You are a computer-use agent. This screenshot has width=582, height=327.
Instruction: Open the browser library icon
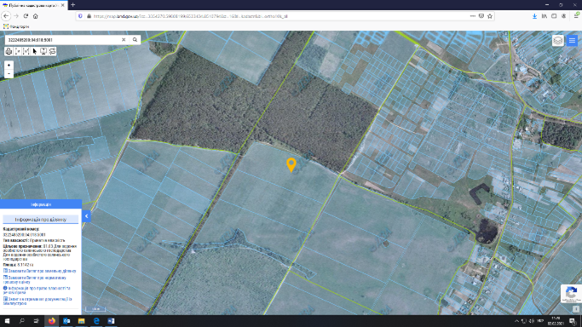coord(545,16)
